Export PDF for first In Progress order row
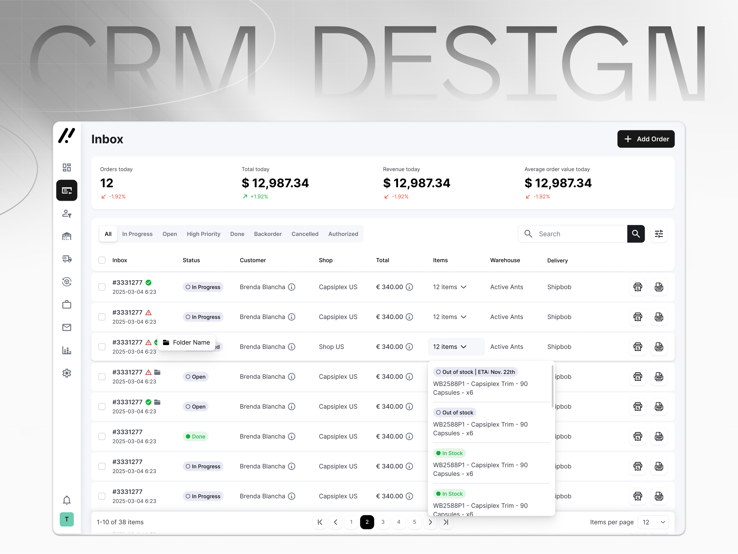This screenshot has height=554, width=738. pos(659,287)
